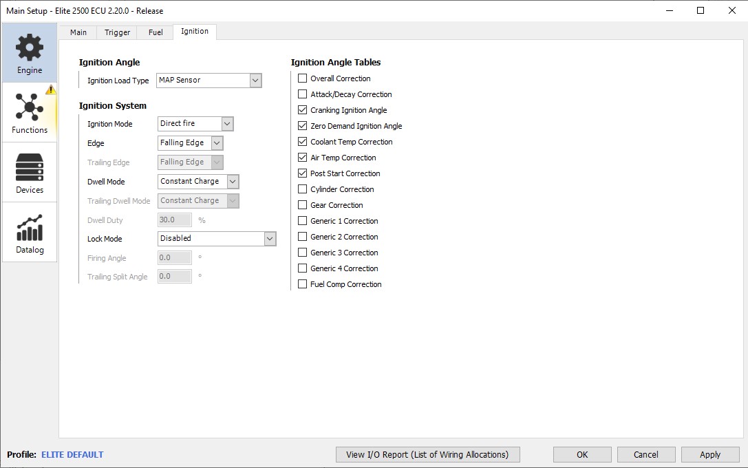Open the Devices section icon
The height and width of the screenshot is (468, 748).
30,167
